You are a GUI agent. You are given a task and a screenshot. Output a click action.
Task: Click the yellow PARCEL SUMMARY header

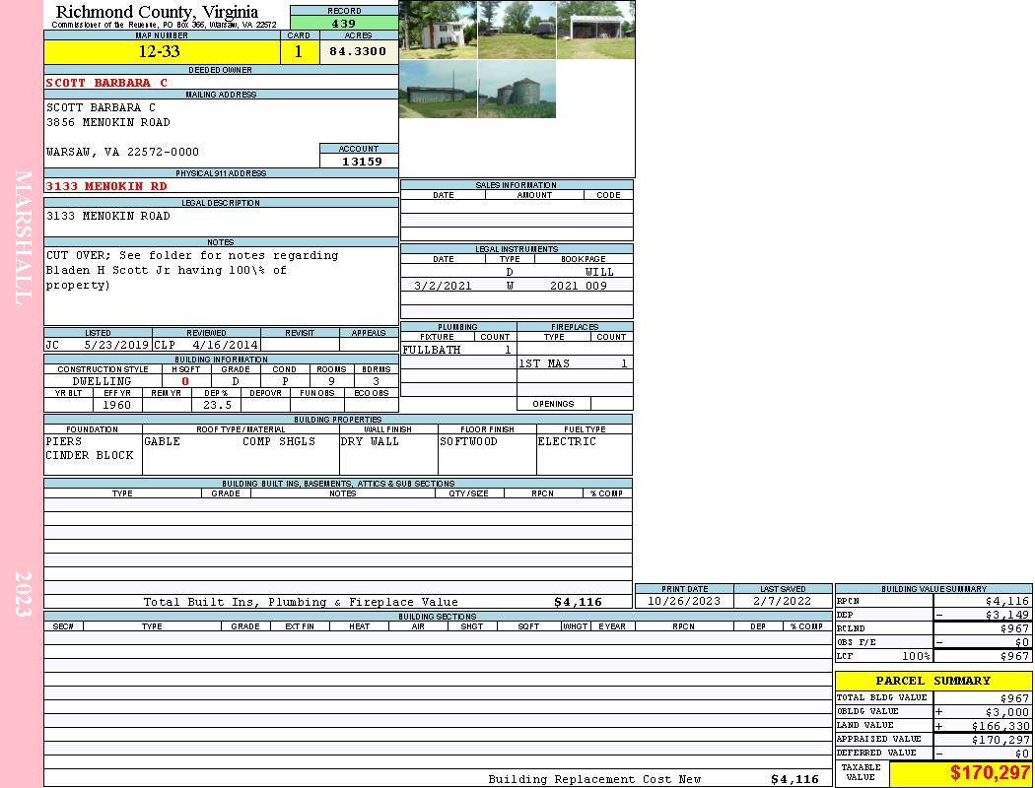[932, 681]
